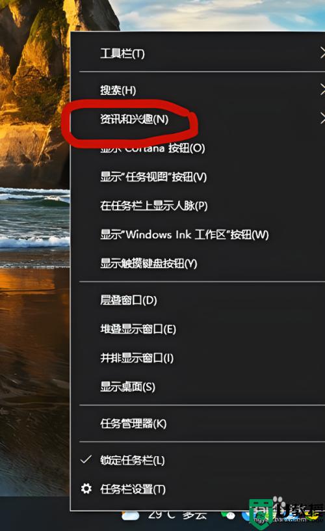
Task: Click the 29°C 多云 weather text
Action: point(178,515)
